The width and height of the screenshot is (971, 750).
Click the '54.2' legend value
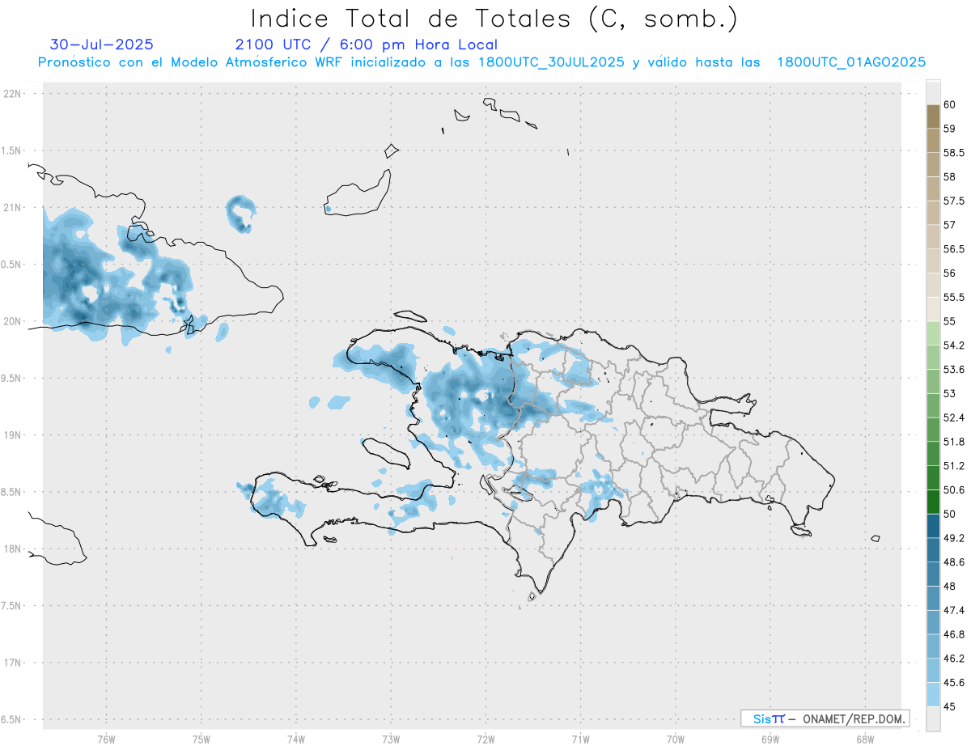954,345
